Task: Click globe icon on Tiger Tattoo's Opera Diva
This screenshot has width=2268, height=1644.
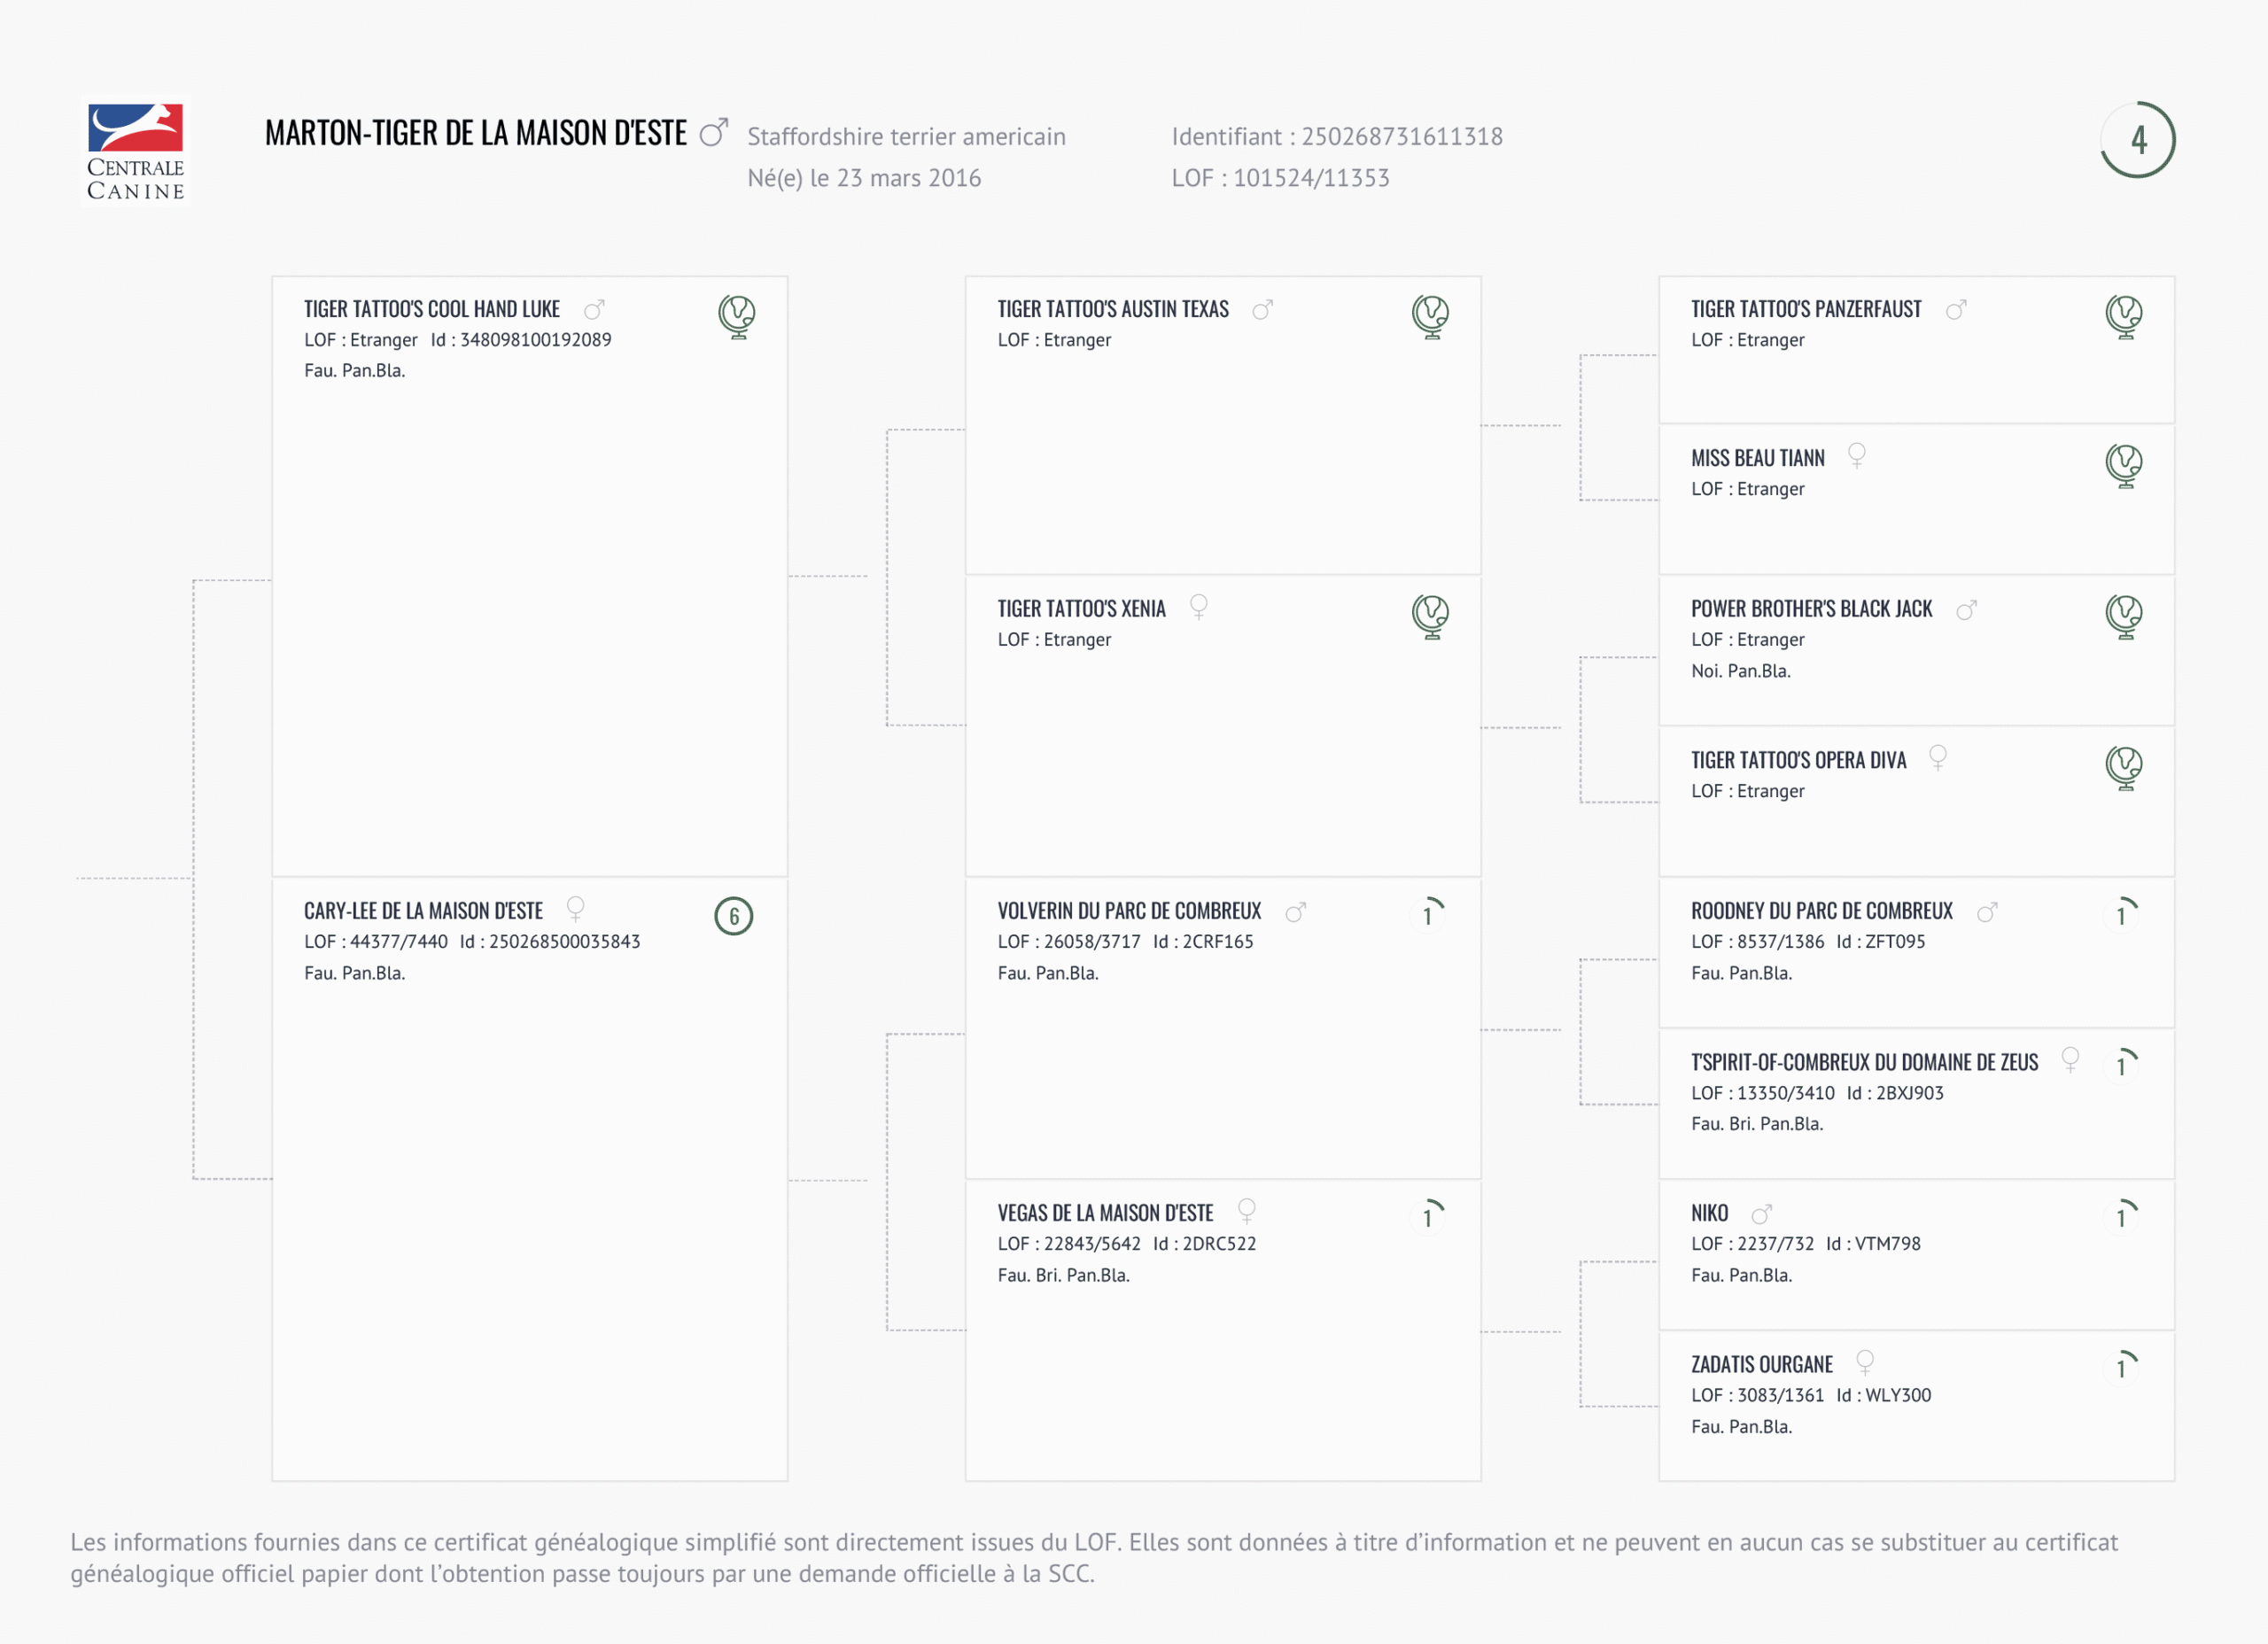Action: (x=2123, y=768)
